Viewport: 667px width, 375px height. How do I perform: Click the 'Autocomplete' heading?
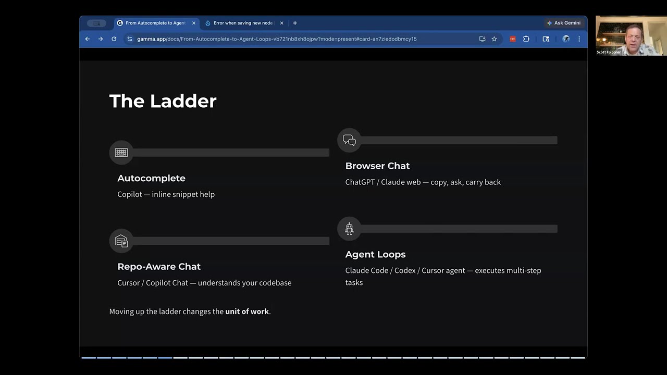[x=152, y=178]
